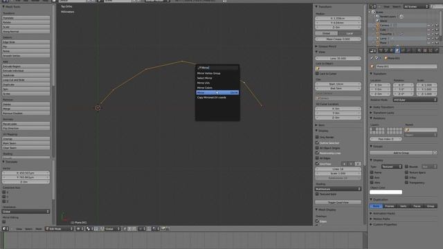
Task: Open the Global orientation dropdown in operator panel
Action: pyautogui.click(x=26, y=212)
